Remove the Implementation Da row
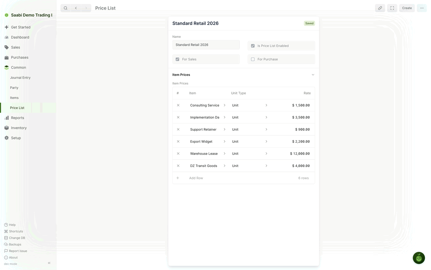The image size is (431, 270). (x=178, y=117)
